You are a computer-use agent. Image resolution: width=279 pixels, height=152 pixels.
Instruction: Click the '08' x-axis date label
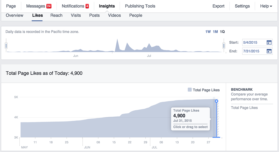[98, 142]
